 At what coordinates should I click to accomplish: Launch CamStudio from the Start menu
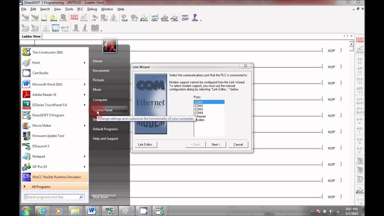pos(55,73)
